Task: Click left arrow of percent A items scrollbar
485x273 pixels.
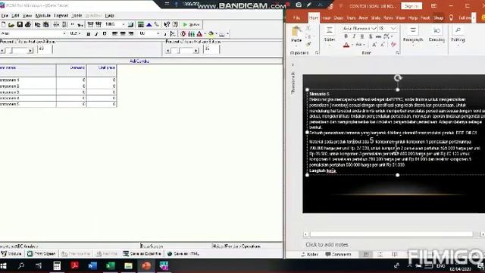Action: [x=2, y=51]
